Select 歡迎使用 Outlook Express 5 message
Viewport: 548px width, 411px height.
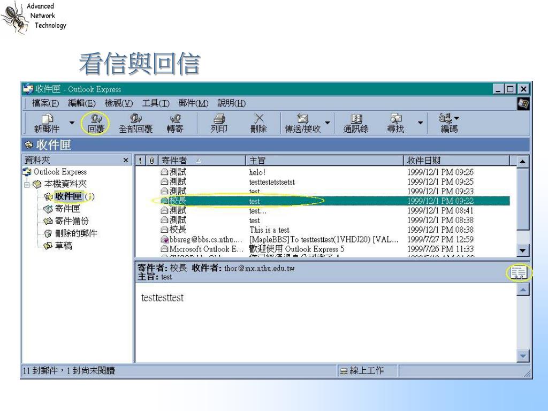click(322, 249)
